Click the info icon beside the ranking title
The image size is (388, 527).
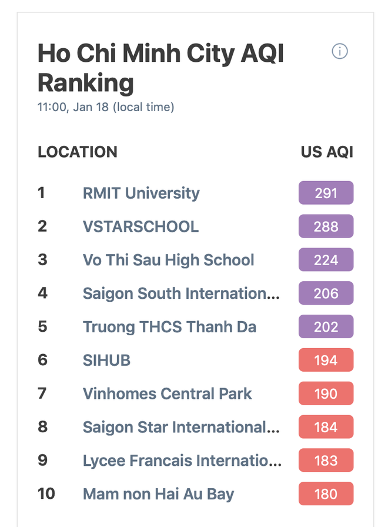340,51
